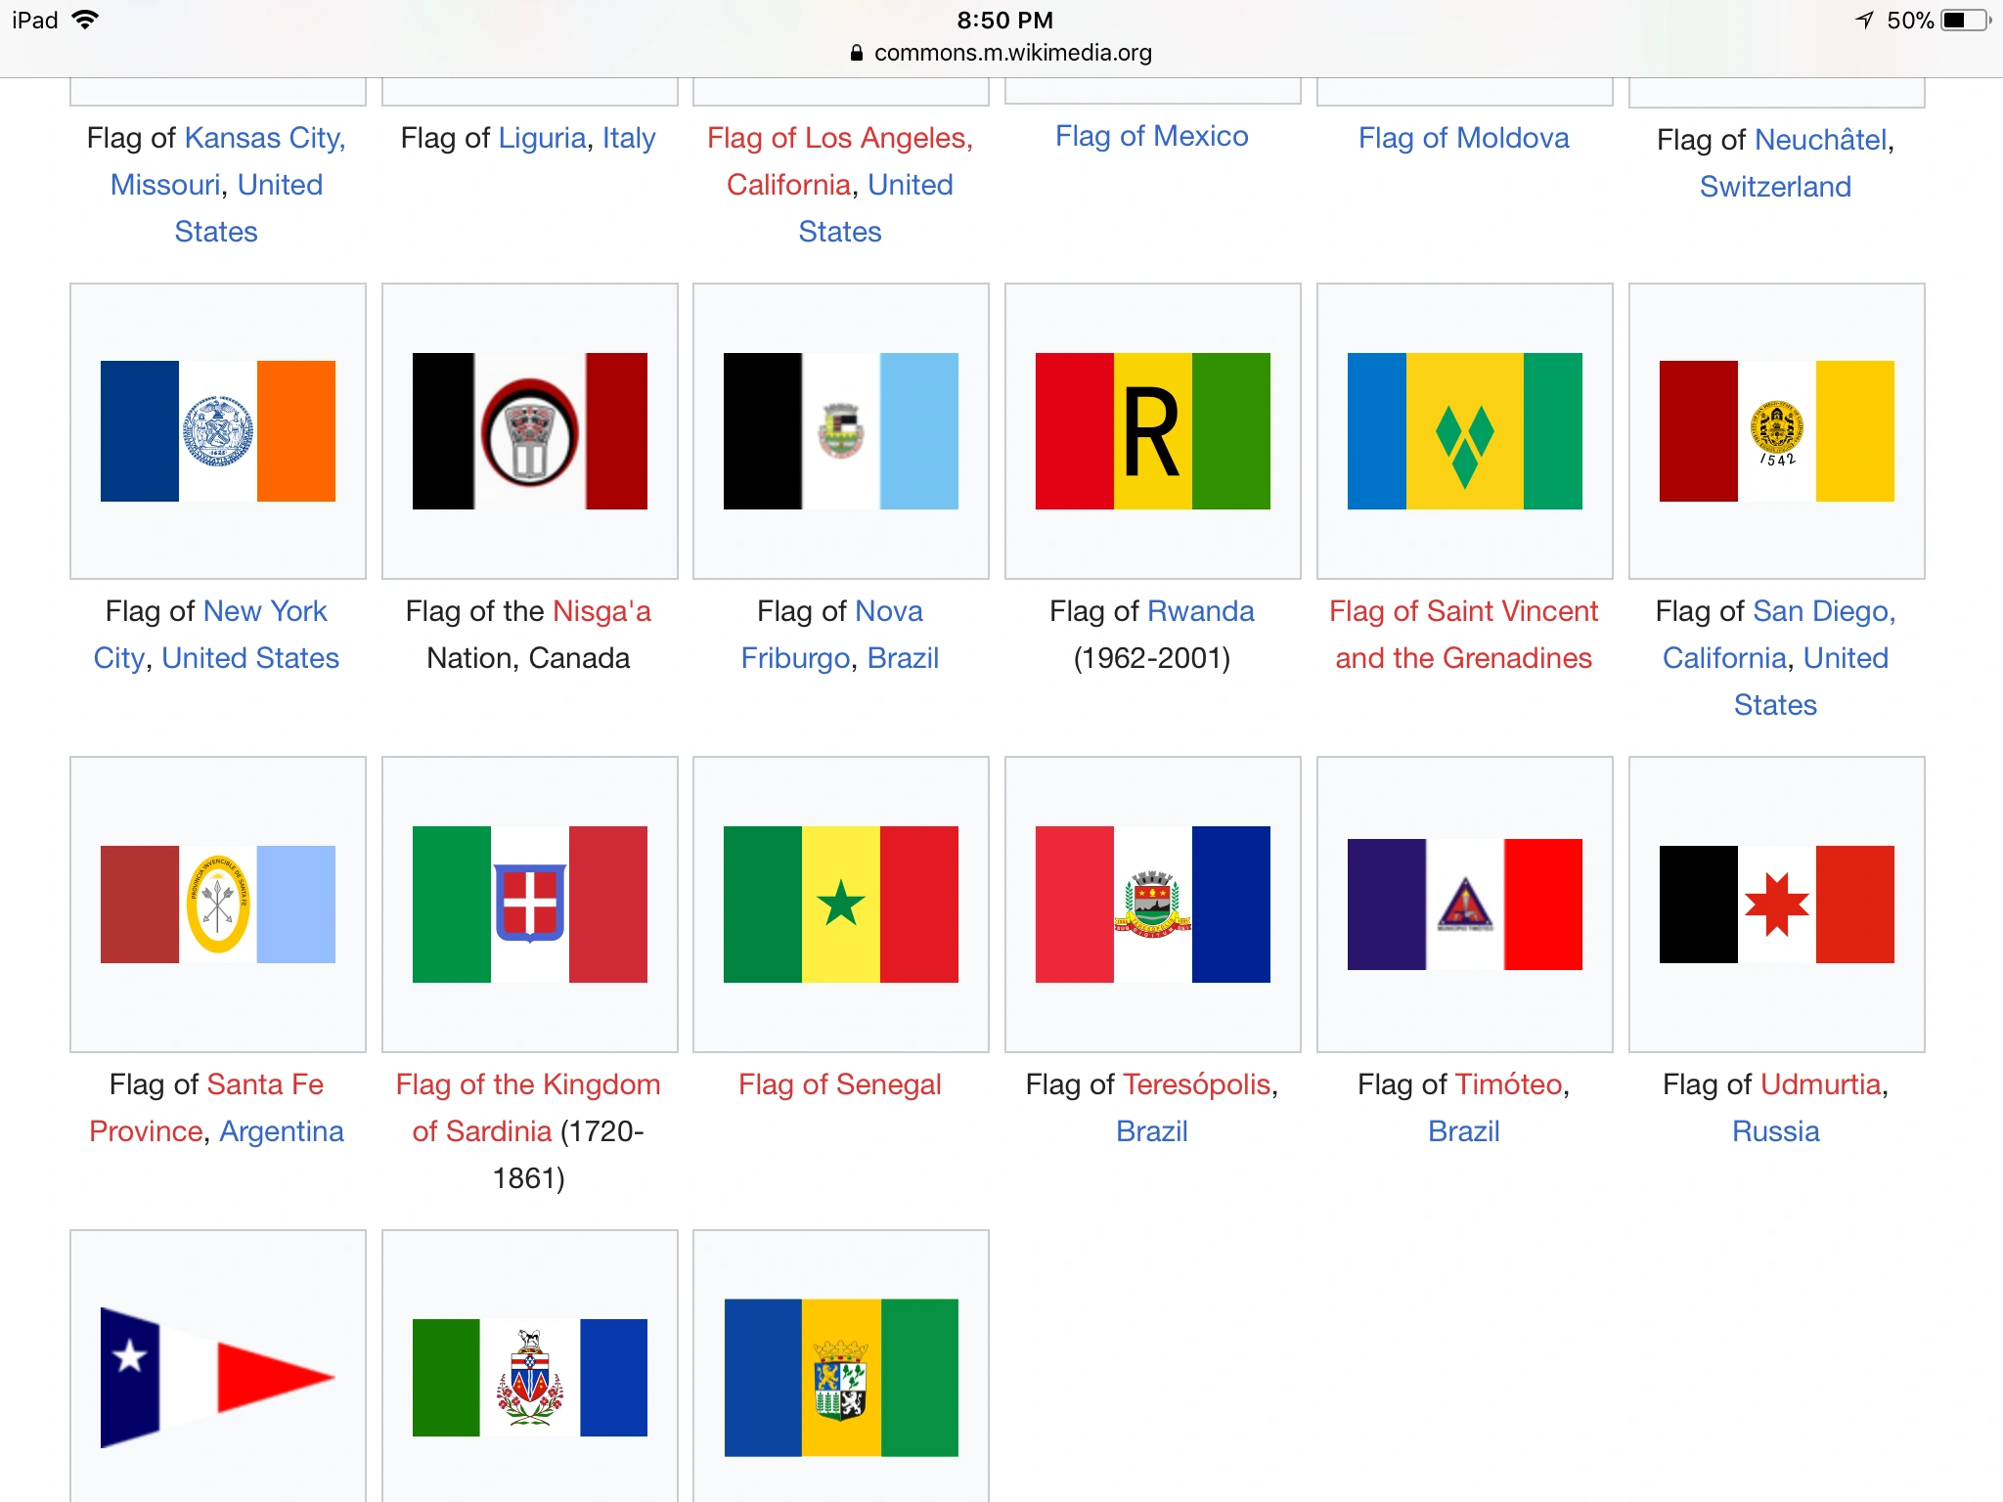Screen dimensions: 2003x1502
Task: Tap the commons.m.wikimedia.org address bar
Action: (1012, 53)
